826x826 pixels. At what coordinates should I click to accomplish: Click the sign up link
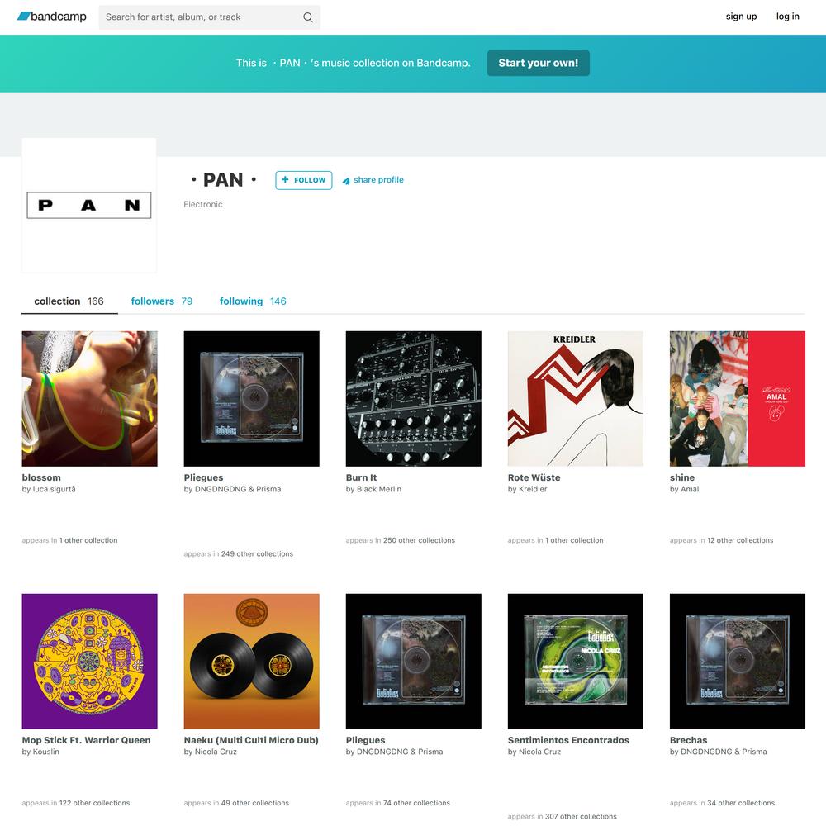pyautogui.click(x=741, y=17)
